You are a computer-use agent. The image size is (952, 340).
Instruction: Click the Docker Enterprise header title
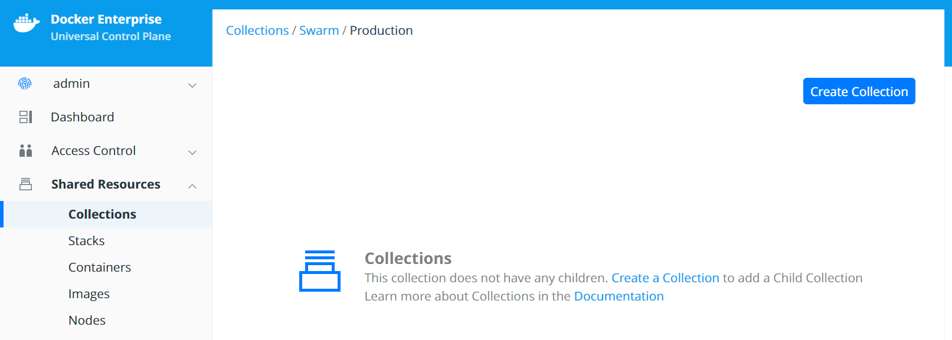click(x=106, y=19)
